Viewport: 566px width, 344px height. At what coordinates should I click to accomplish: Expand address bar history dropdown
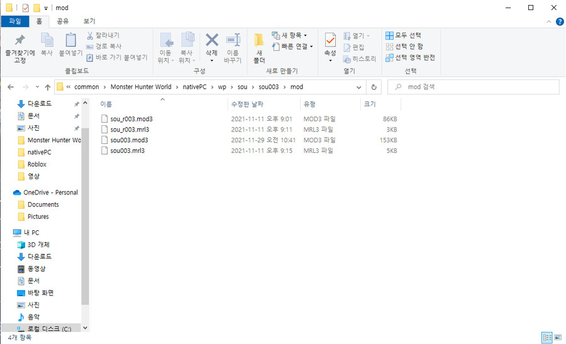pos(359,87)
